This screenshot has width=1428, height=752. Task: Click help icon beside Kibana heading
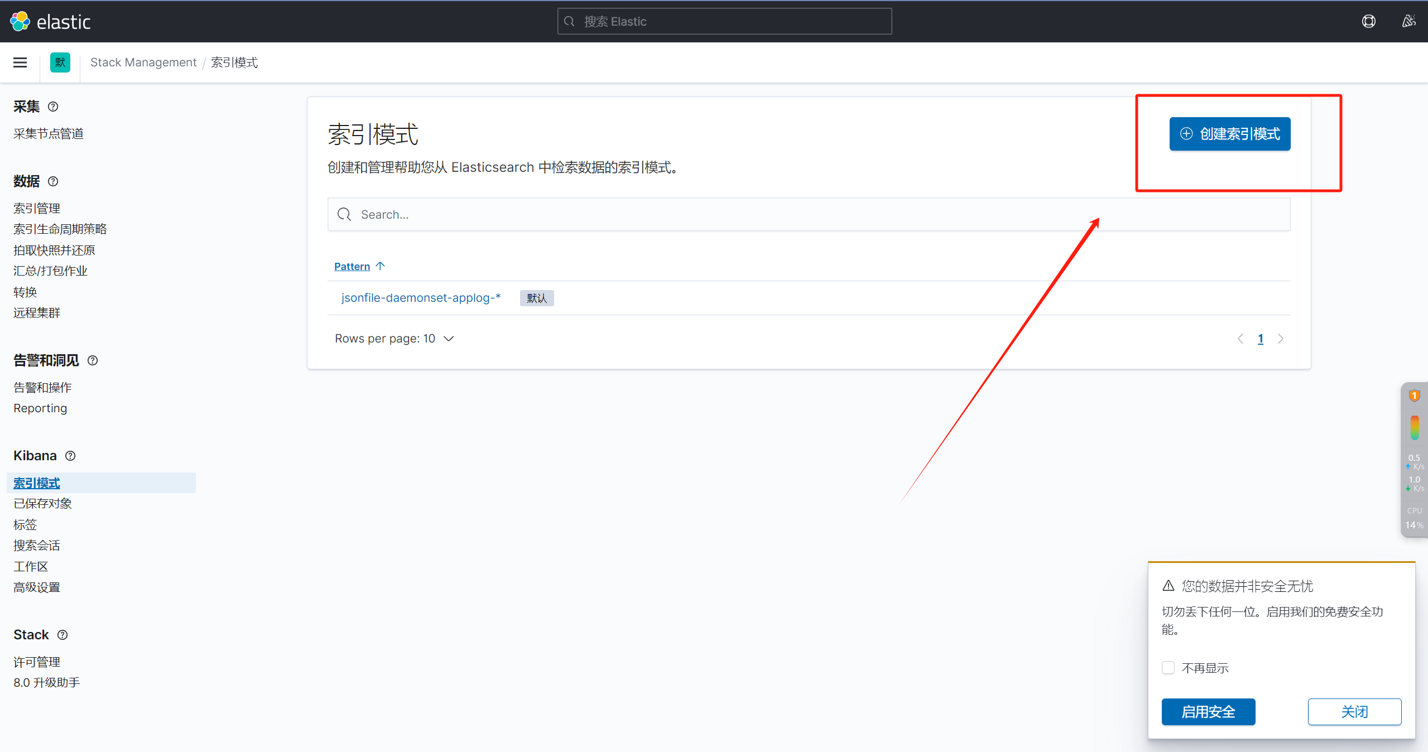[70, 456]
